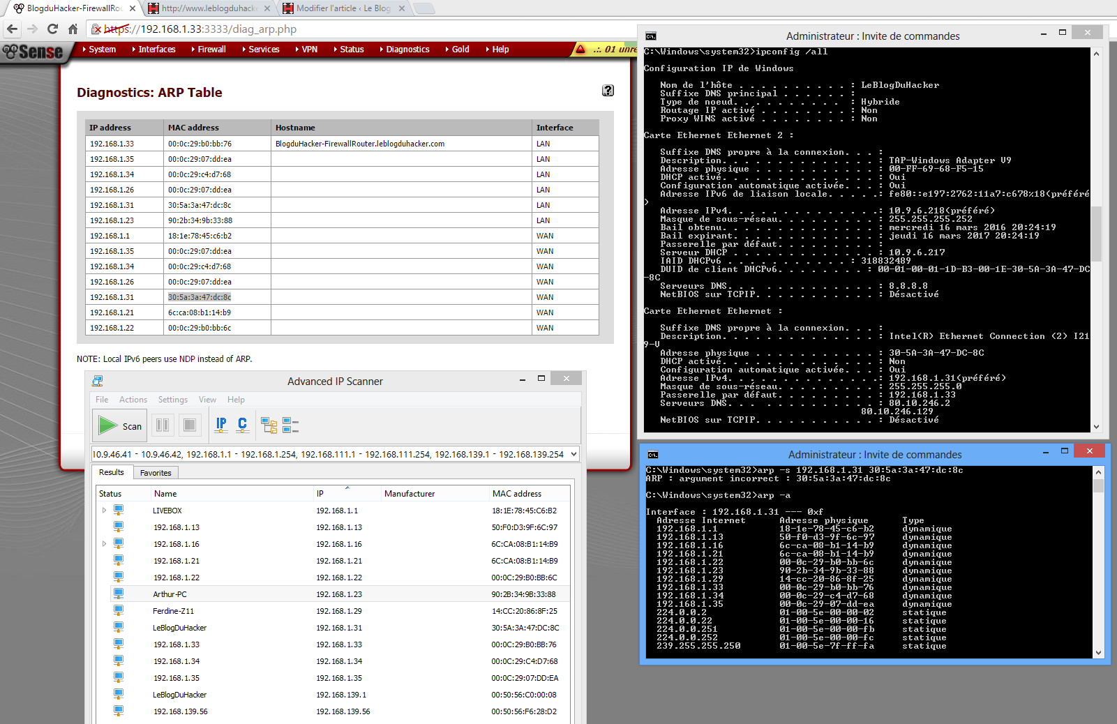
Task: Open the pfSense Diagnostics menu
Action: pos(405,49)
